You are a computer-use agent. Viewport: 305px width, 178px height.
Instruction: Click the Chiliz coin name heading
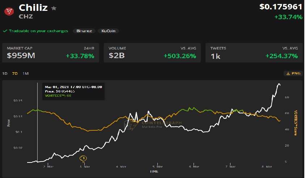(33, 8)
